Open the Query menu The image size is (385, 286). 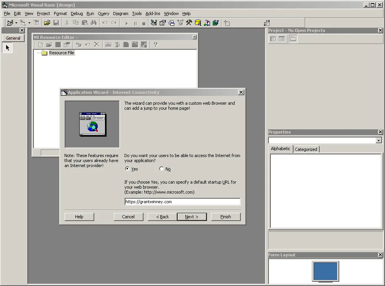point(103,13)
